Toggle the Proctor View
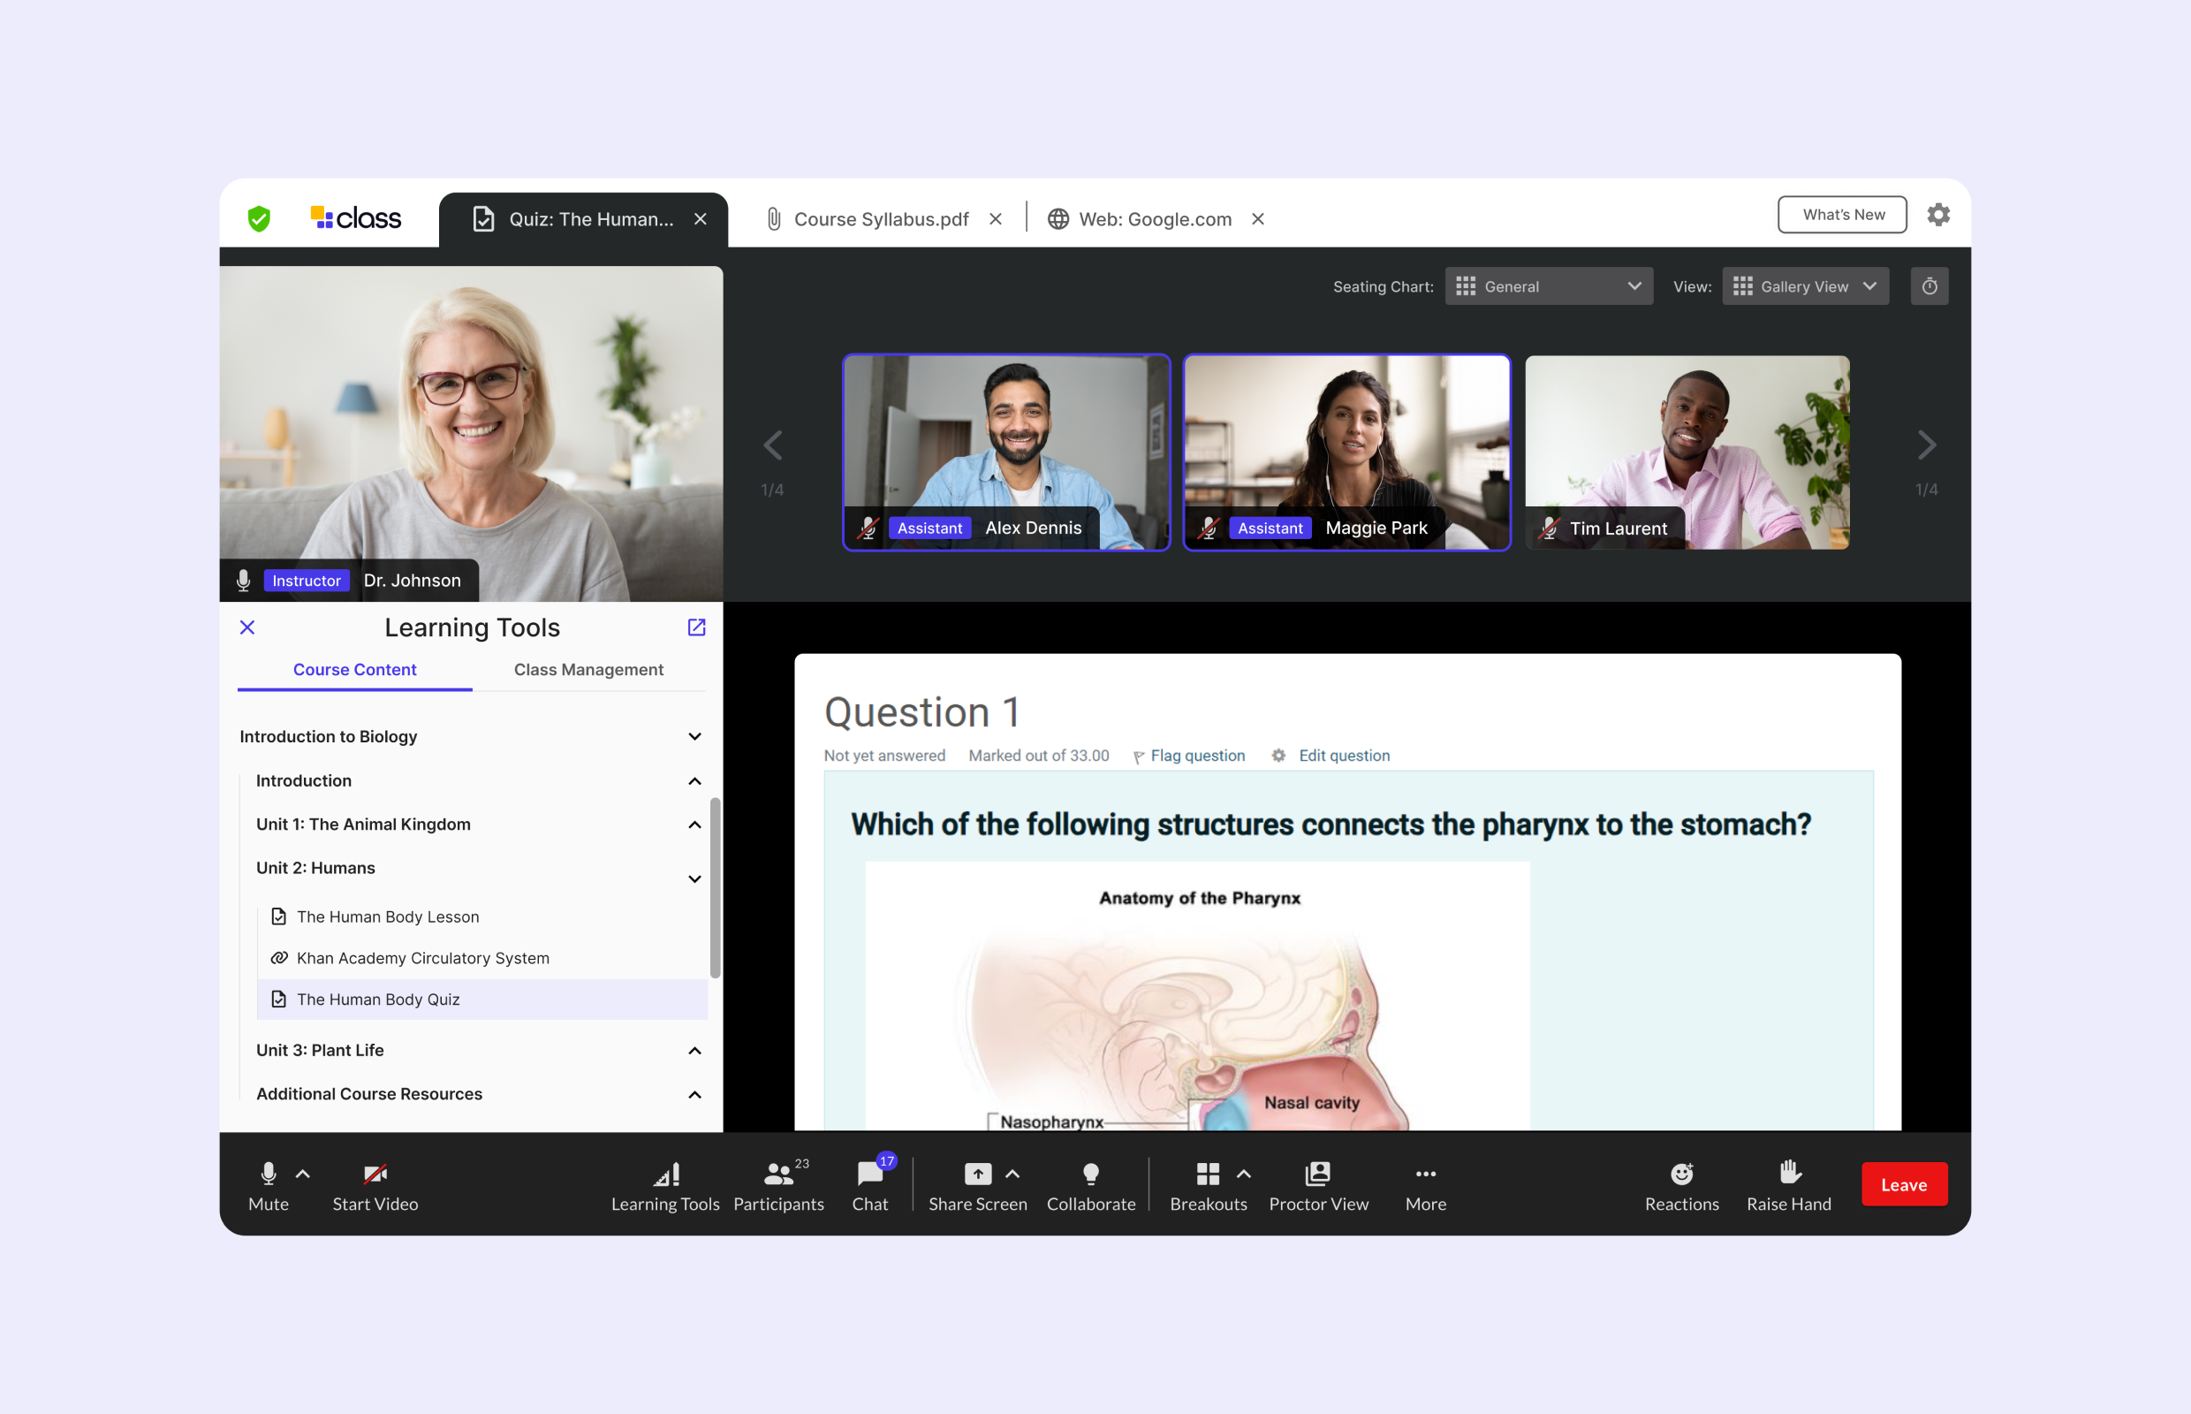The height and width of the screenshot is (1414, 2191). click(1317, 1182)
